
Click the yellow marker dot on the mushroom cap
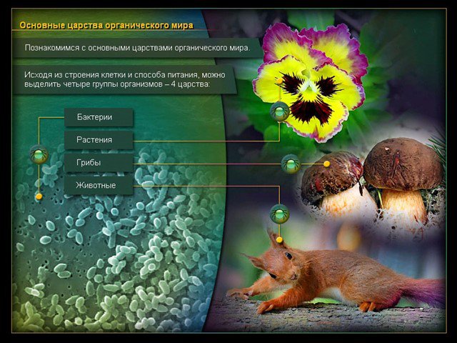[327, 164]
